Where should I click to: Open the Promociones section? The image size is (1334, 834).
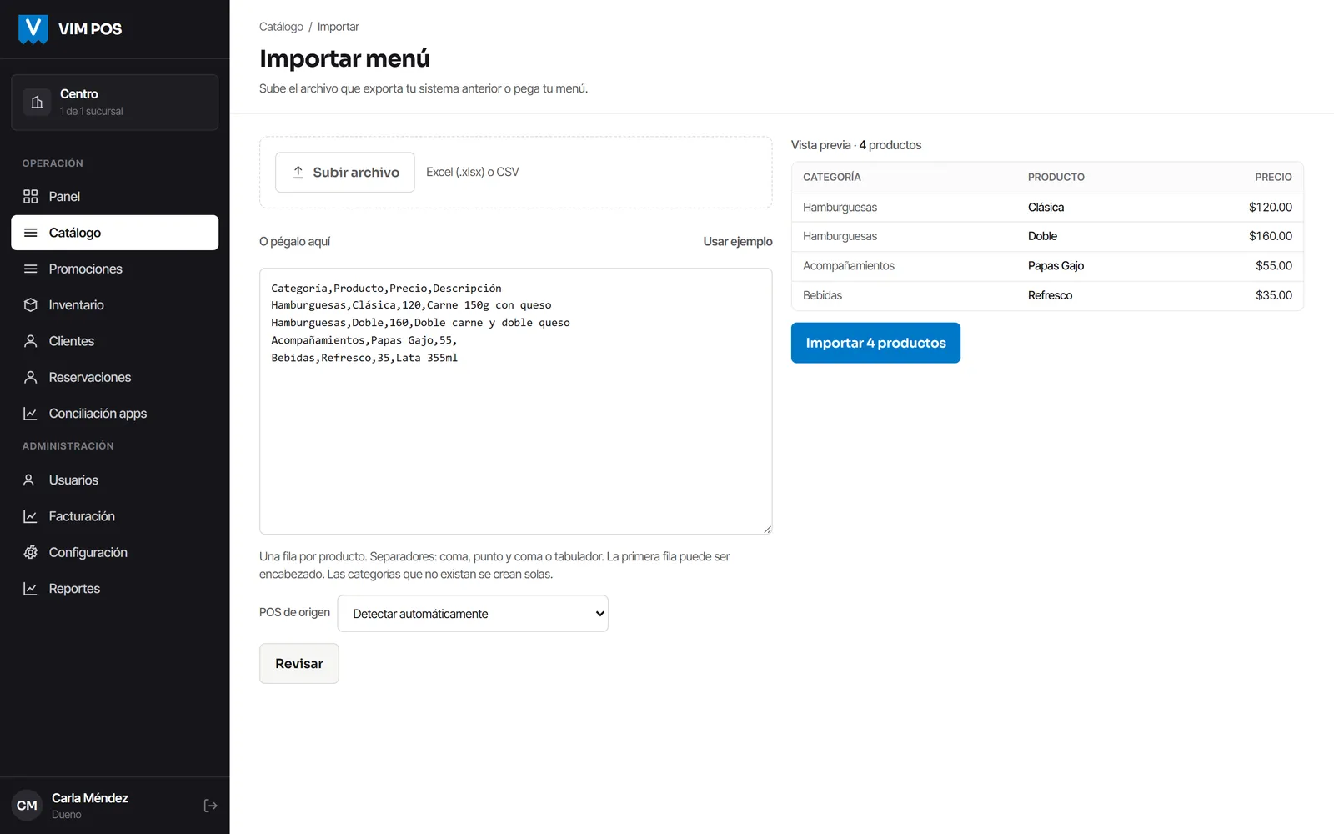click(115, 269)
